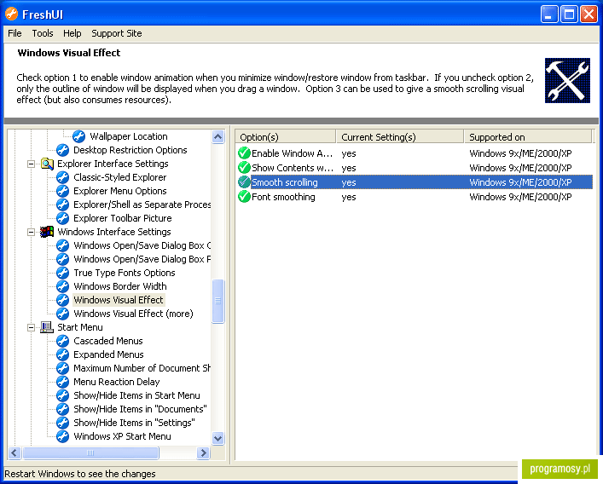The image size is (603, 484).
Task: Click the tree's vertical scrollbar thumb
Action: [218, 301]
